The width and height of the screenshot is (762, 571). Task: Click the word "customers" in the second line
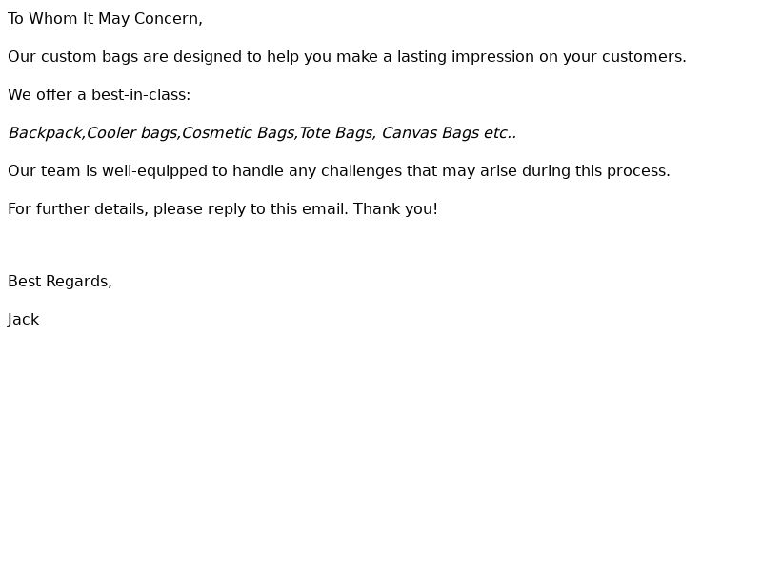pos(642,57)
